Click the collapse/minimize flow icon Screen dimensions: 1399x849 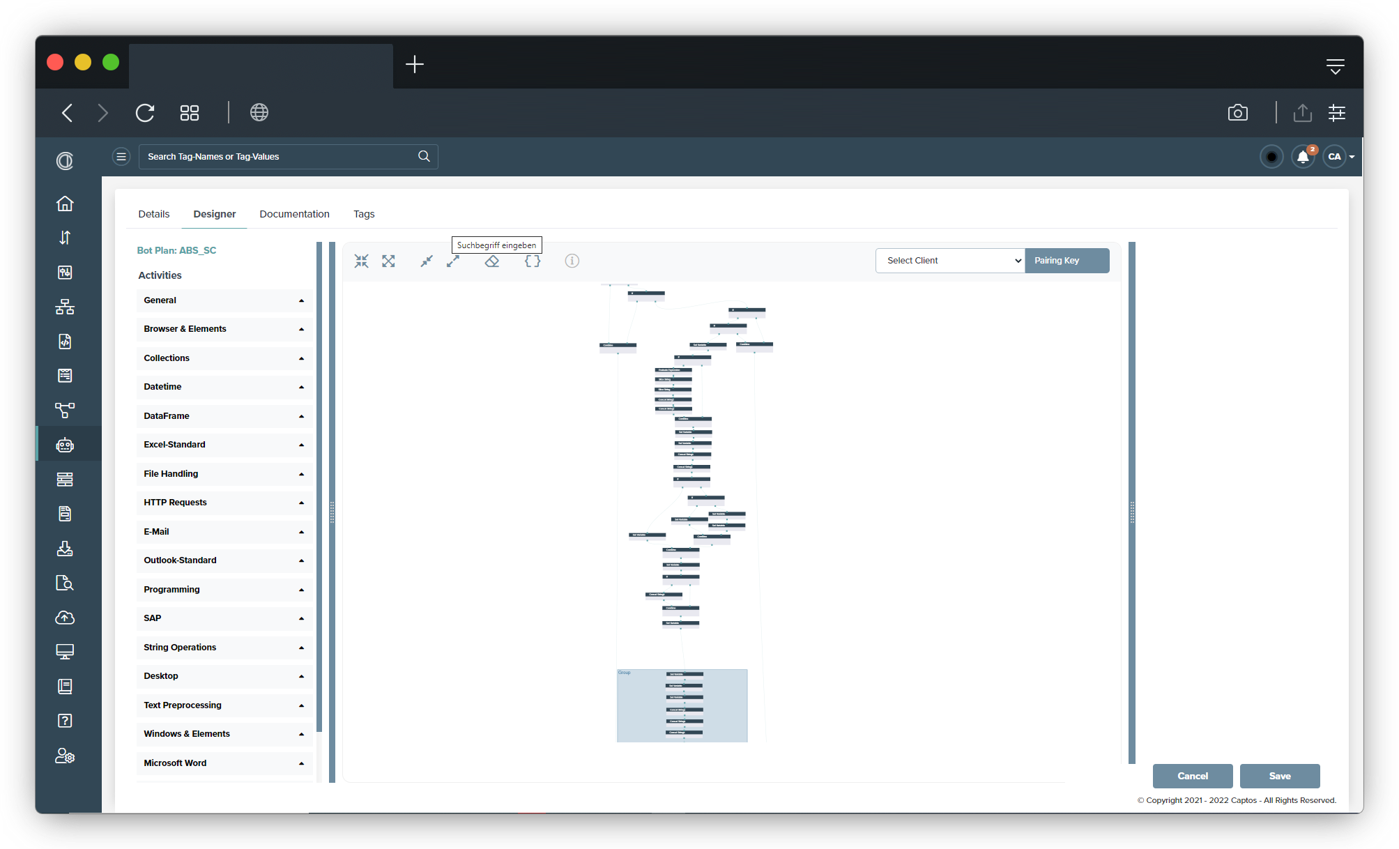point(361,261)
